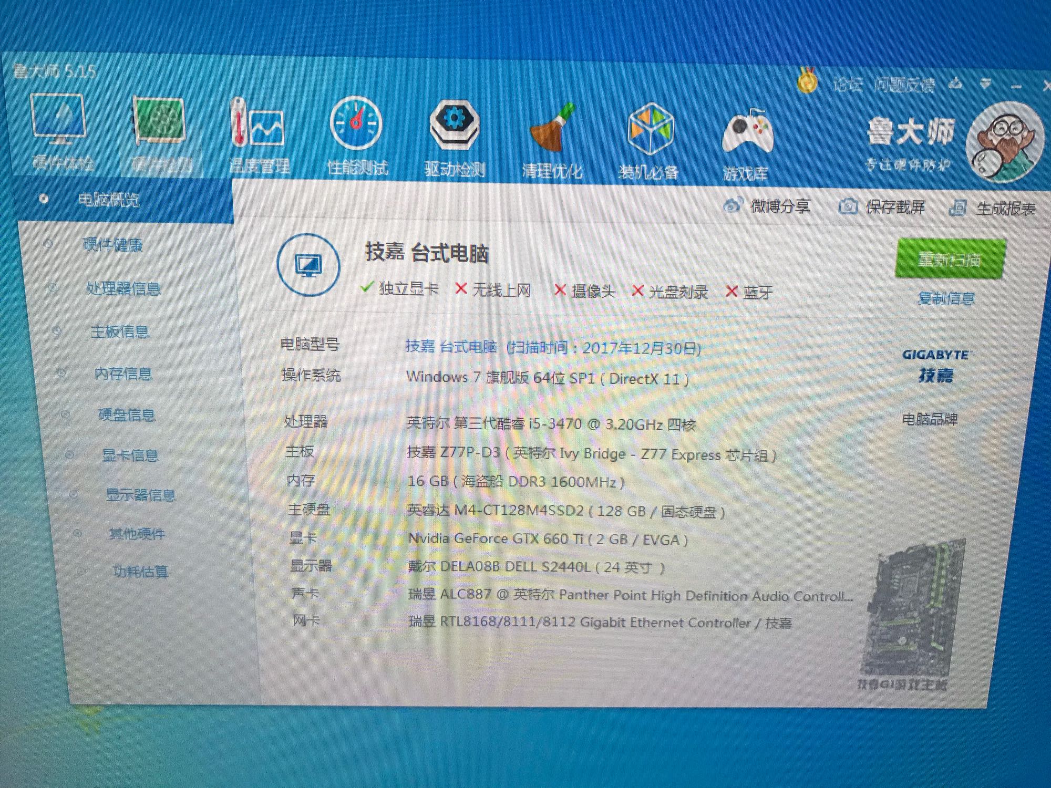Screen dimensions: 1051x788
Task: Click the round desktop computer icon
Action: click(308, 264)
